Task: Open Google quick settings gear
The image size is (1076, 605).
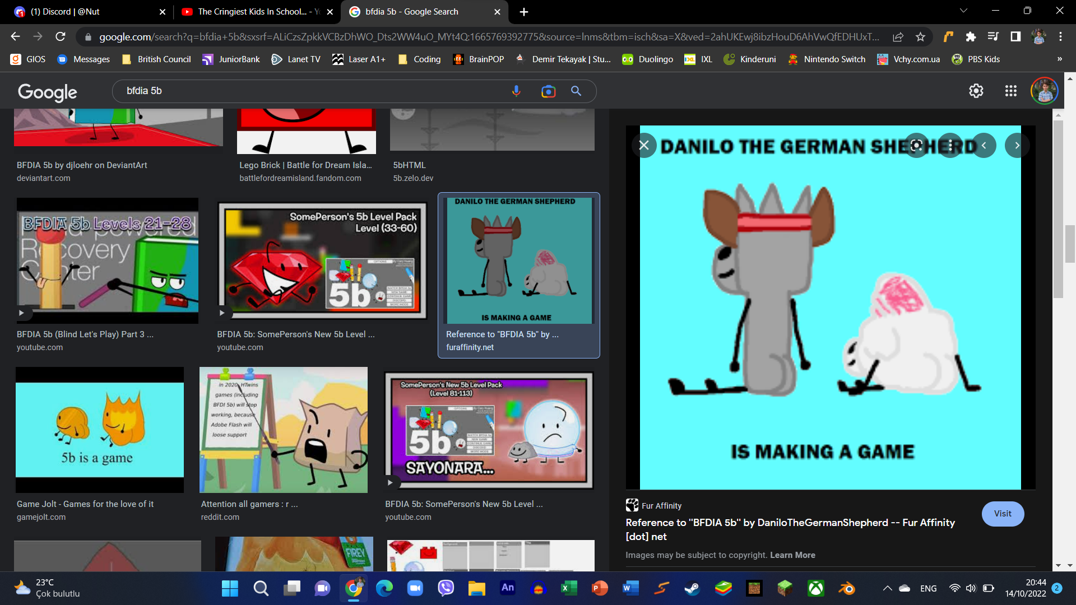Action: click(x=976, y=91)
